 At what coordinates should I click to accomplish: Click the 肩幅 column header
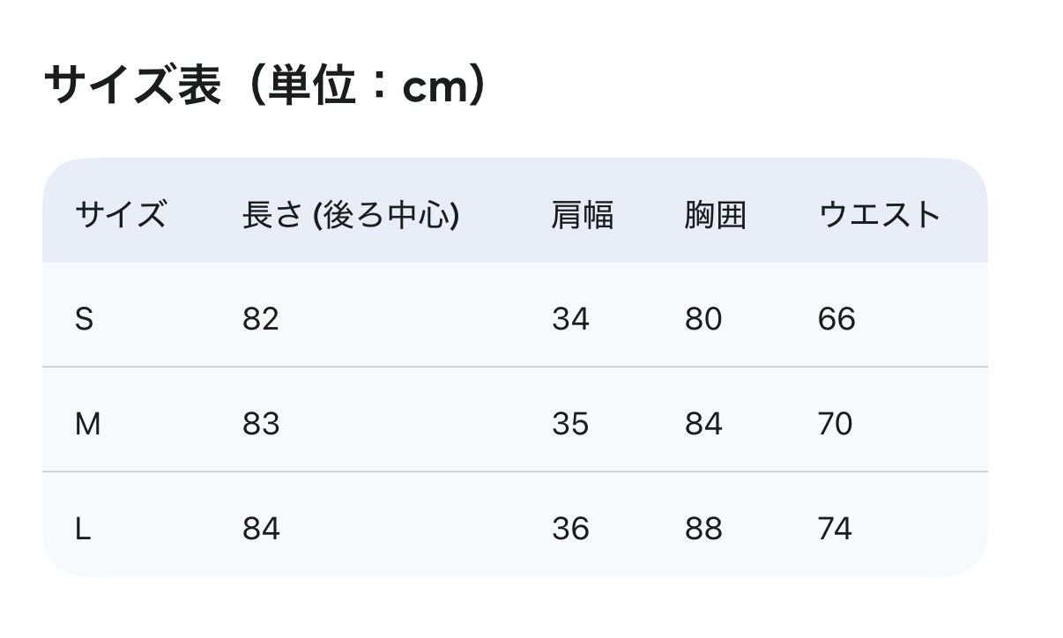tap(582, 215)
